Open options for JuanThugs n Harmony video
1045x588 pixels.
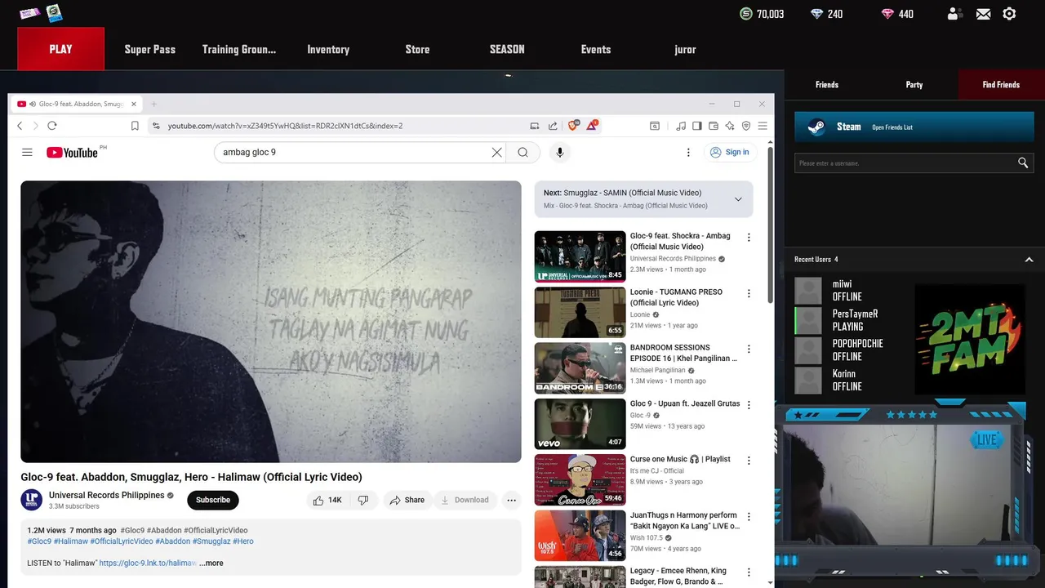(749, 516)
